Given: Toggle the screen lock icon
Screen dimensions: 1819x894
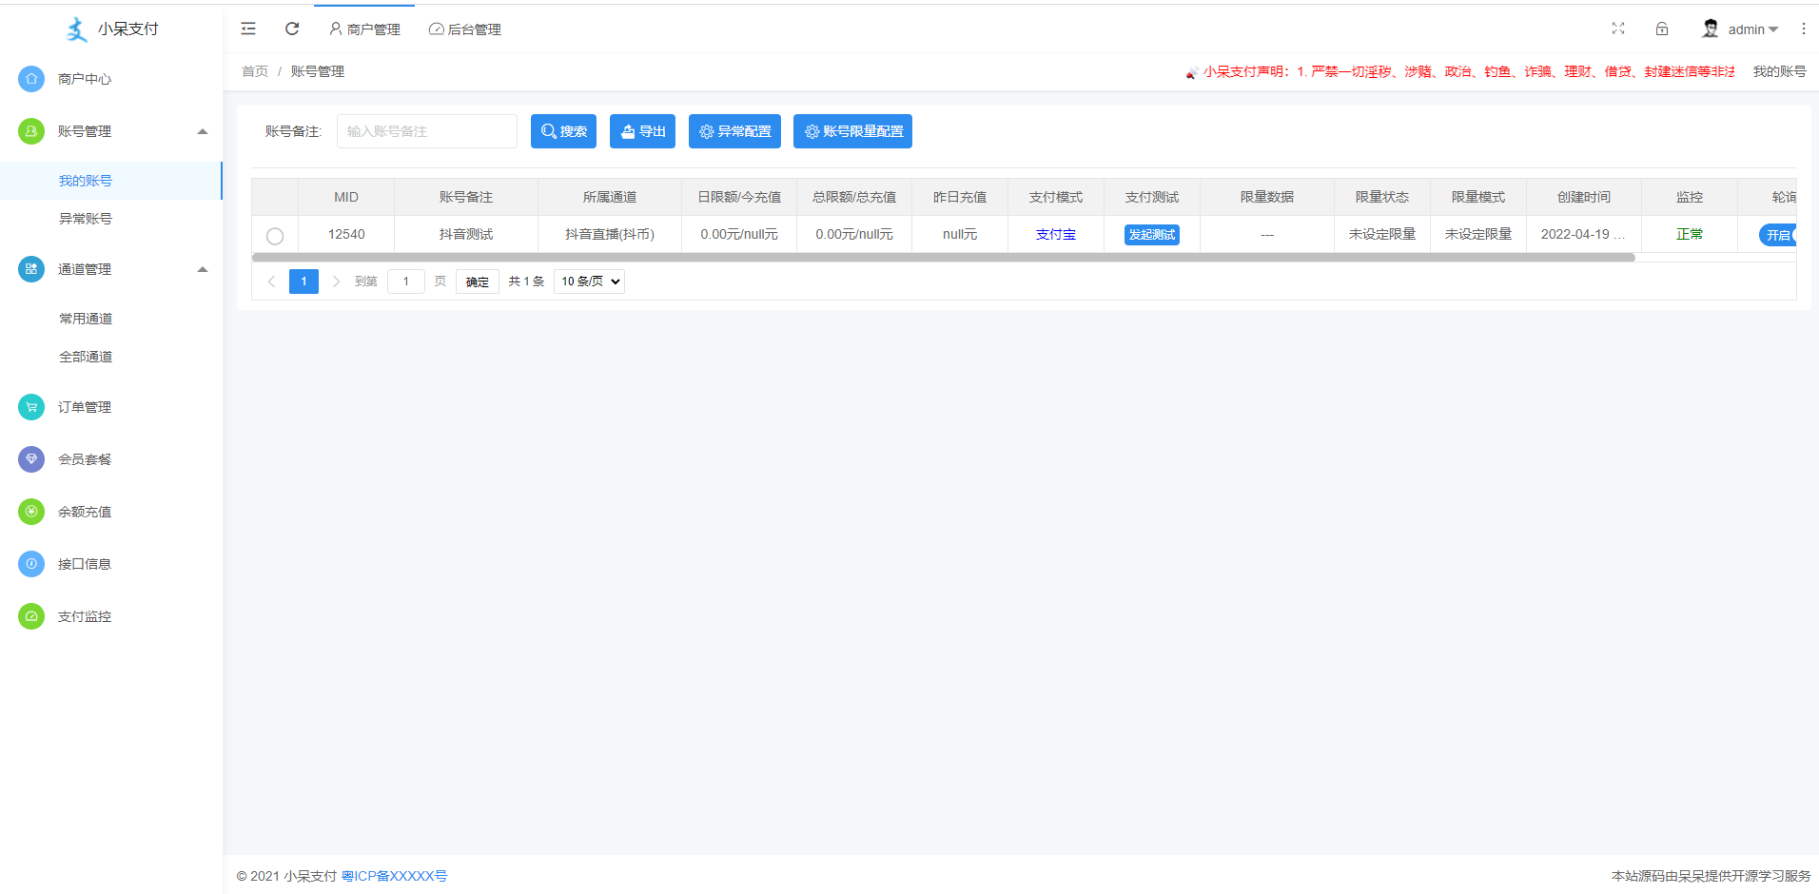Looking at the screenshot, I should pos(1662,29).
